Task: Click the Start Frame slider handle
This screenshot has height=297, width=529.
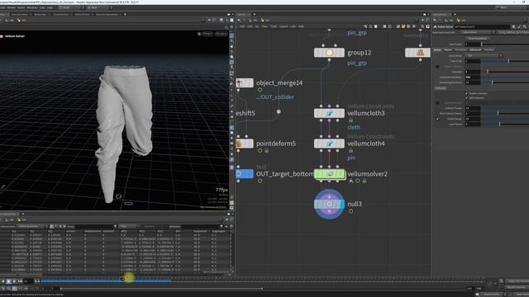Action: coord(481,44)
